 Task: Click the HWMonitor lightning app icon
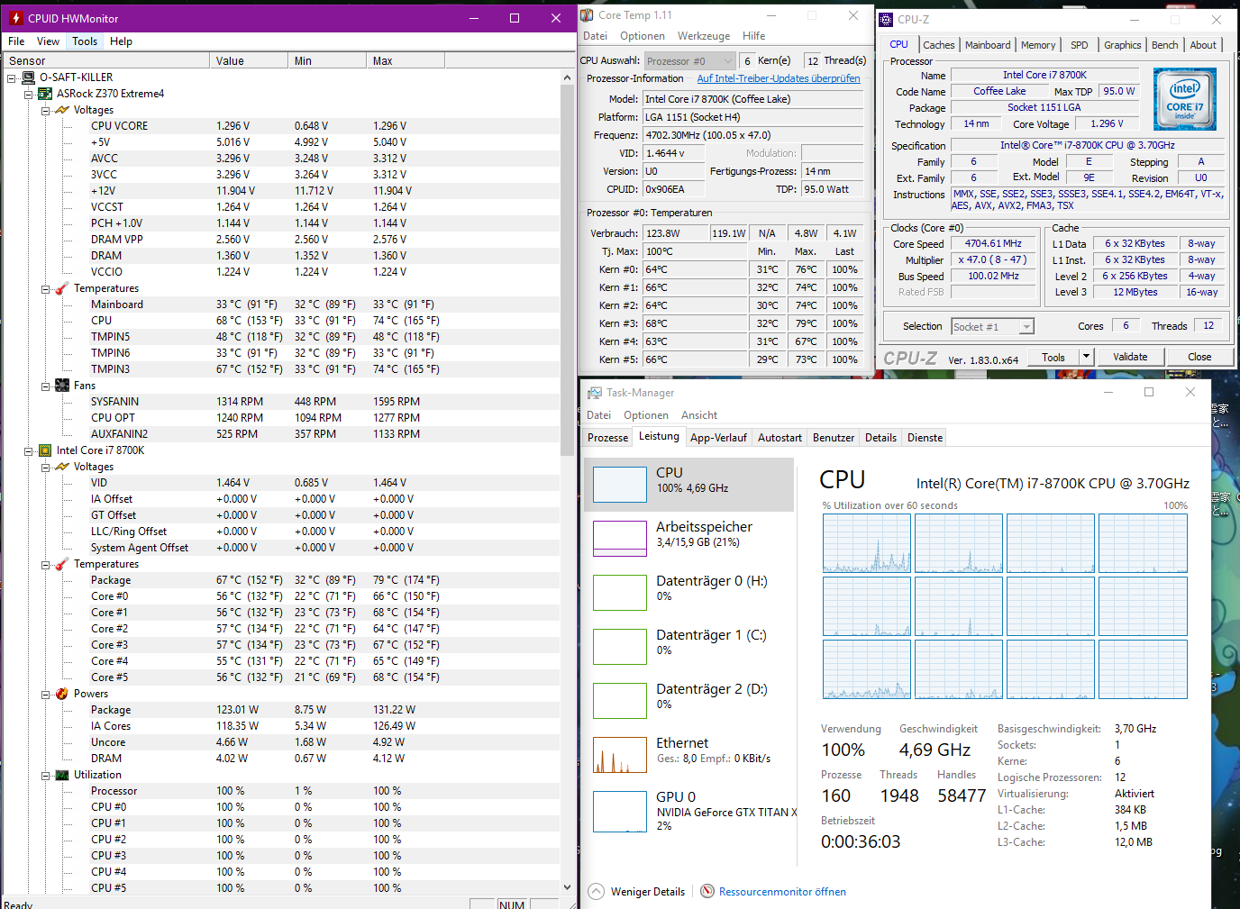point(15,18)
